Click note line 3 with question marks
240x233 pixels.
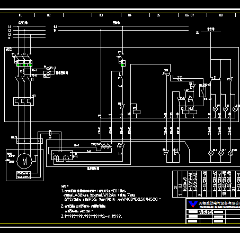(x=91, y=216)
